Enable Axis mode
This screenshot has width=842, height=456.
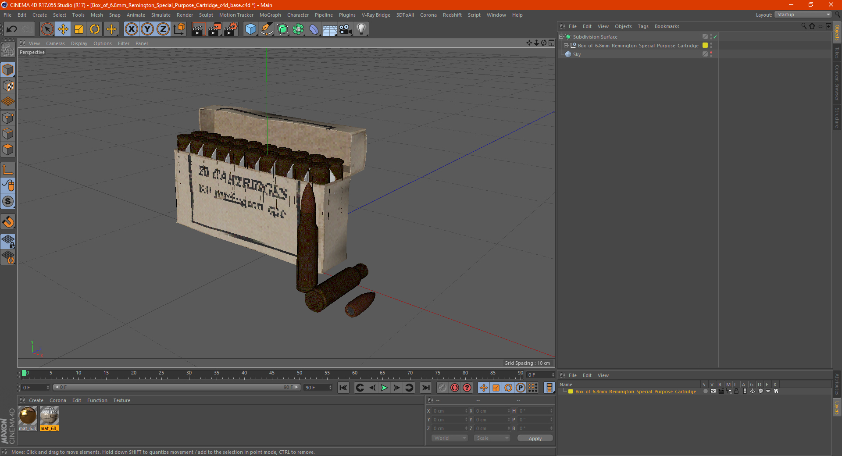point(8,170)
